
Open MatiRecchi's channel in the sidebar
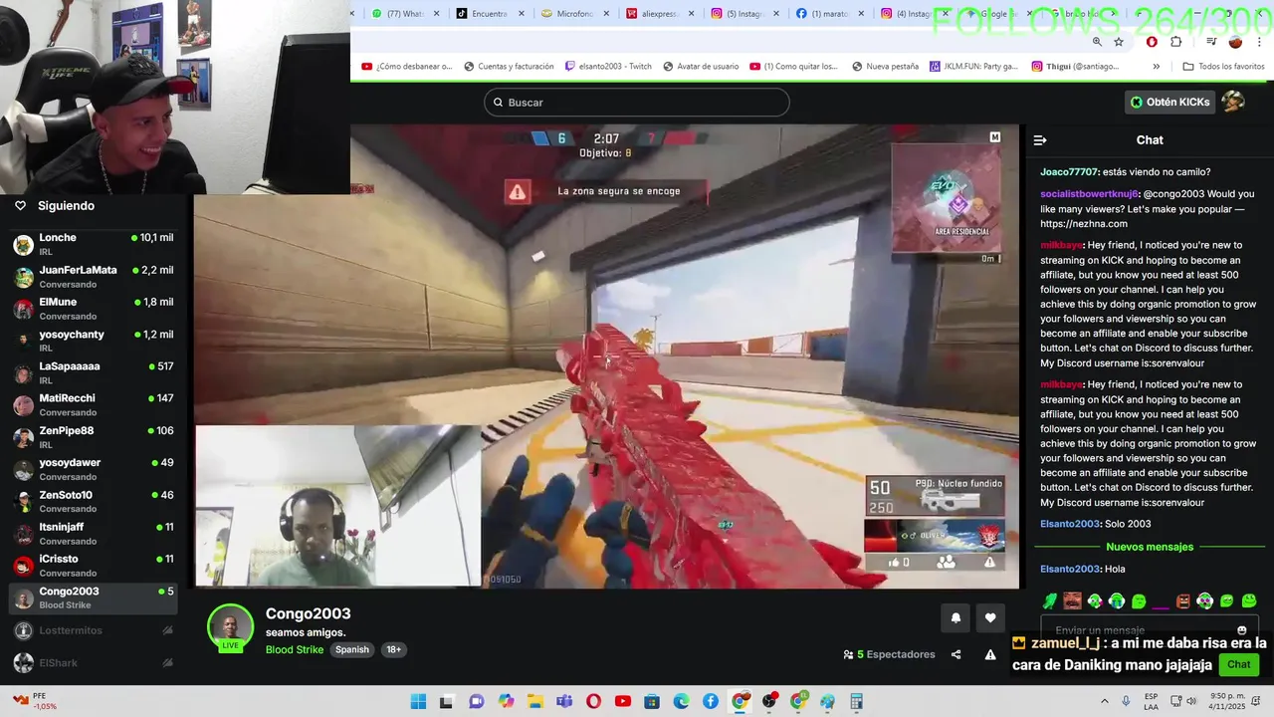tap(95, 405)
